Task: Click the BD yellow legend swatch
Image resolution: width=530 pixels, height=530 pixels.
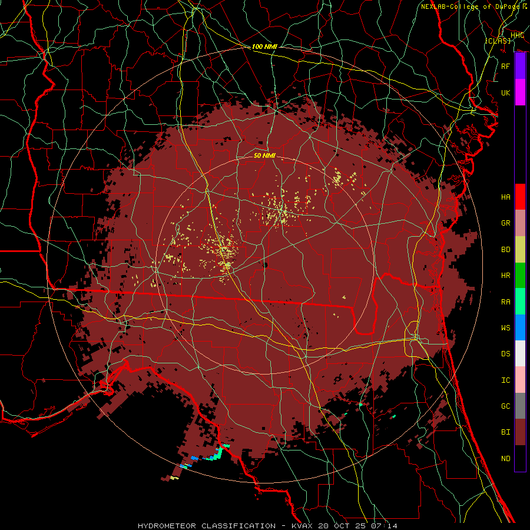Action: [x=520, y=250]
